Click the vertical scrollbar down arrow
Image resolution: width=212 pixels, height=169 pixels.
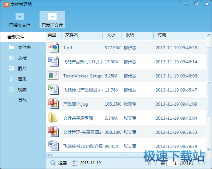(208, 149)
